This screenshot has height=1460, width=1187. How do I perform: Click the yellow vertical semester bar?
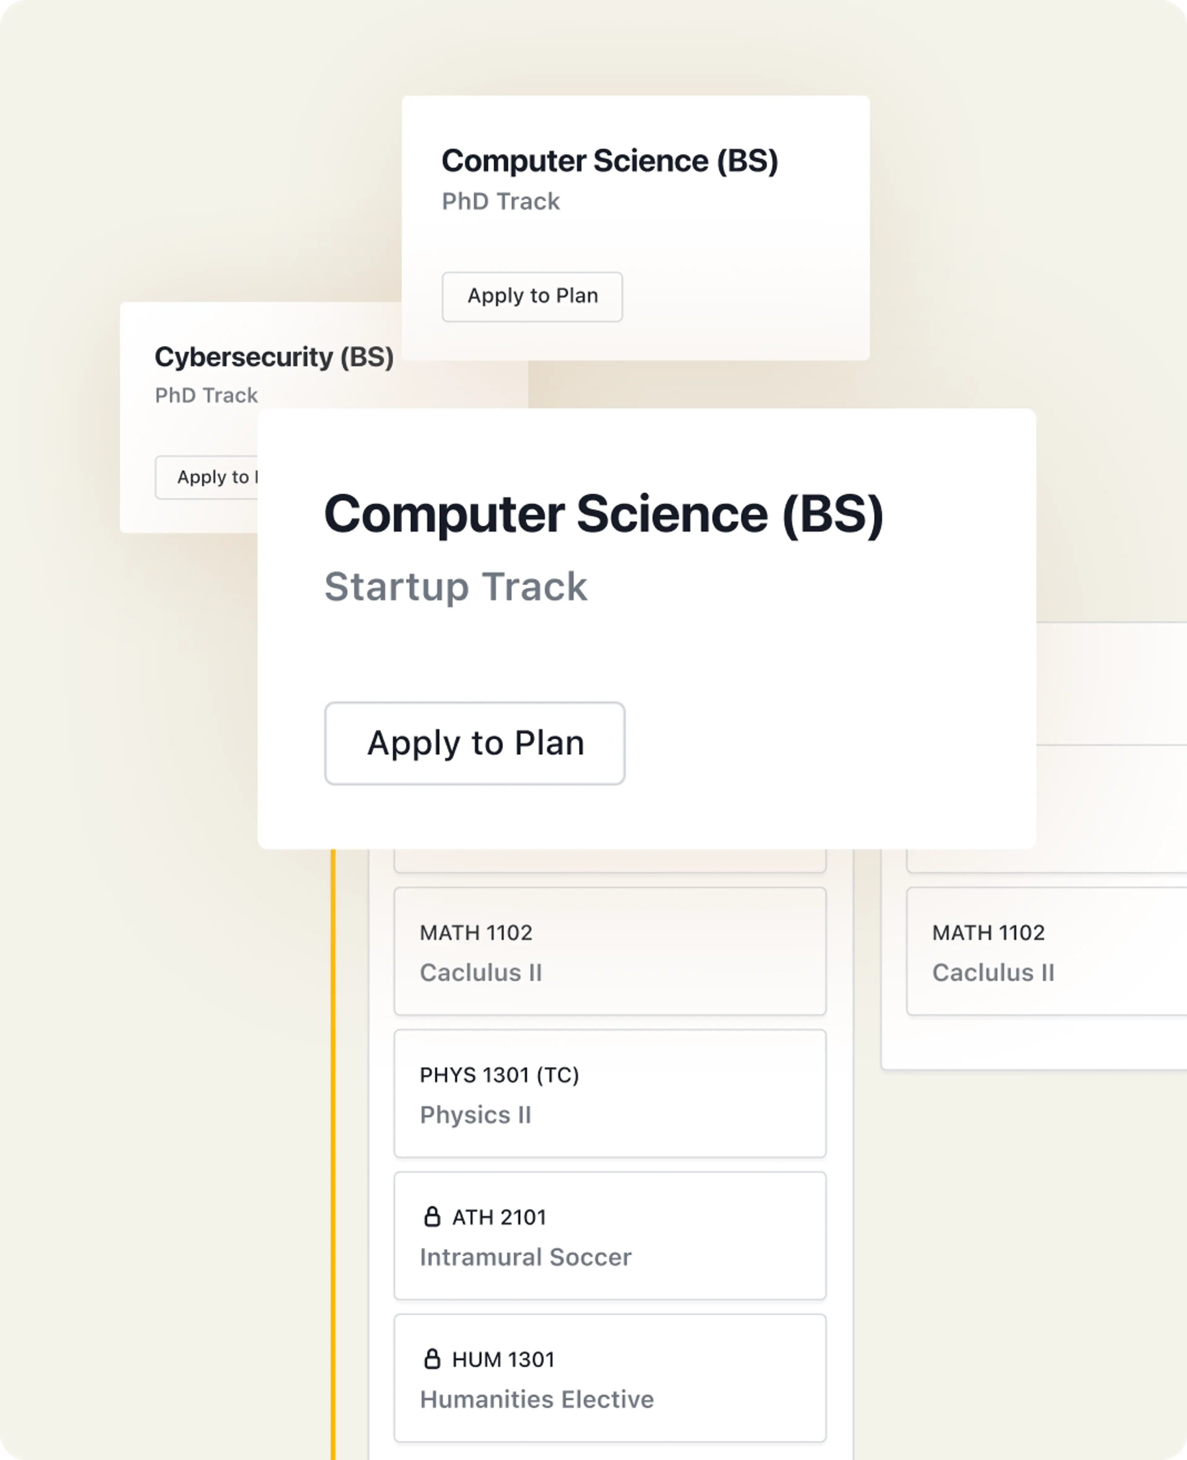[x=333, y=1154]
